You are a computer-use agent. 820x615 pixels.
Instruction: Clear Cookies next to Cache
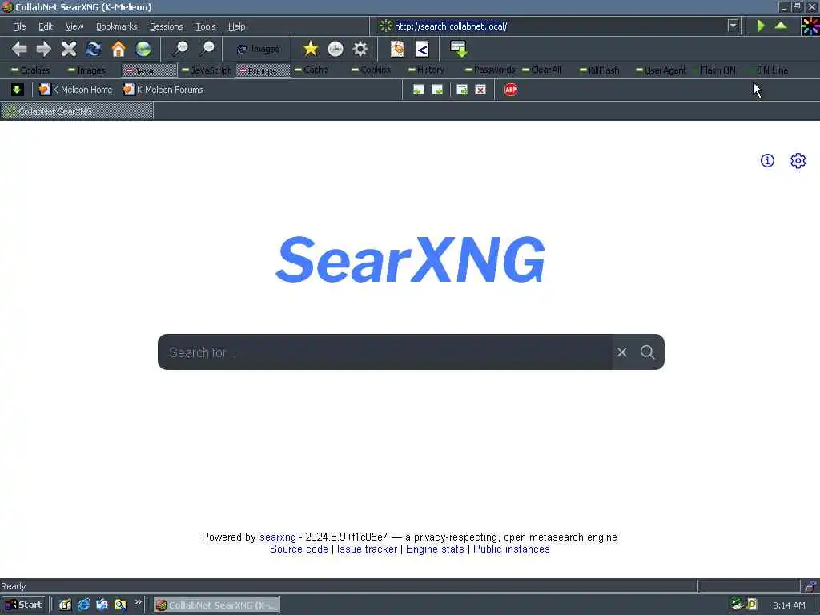pos(371,70)
